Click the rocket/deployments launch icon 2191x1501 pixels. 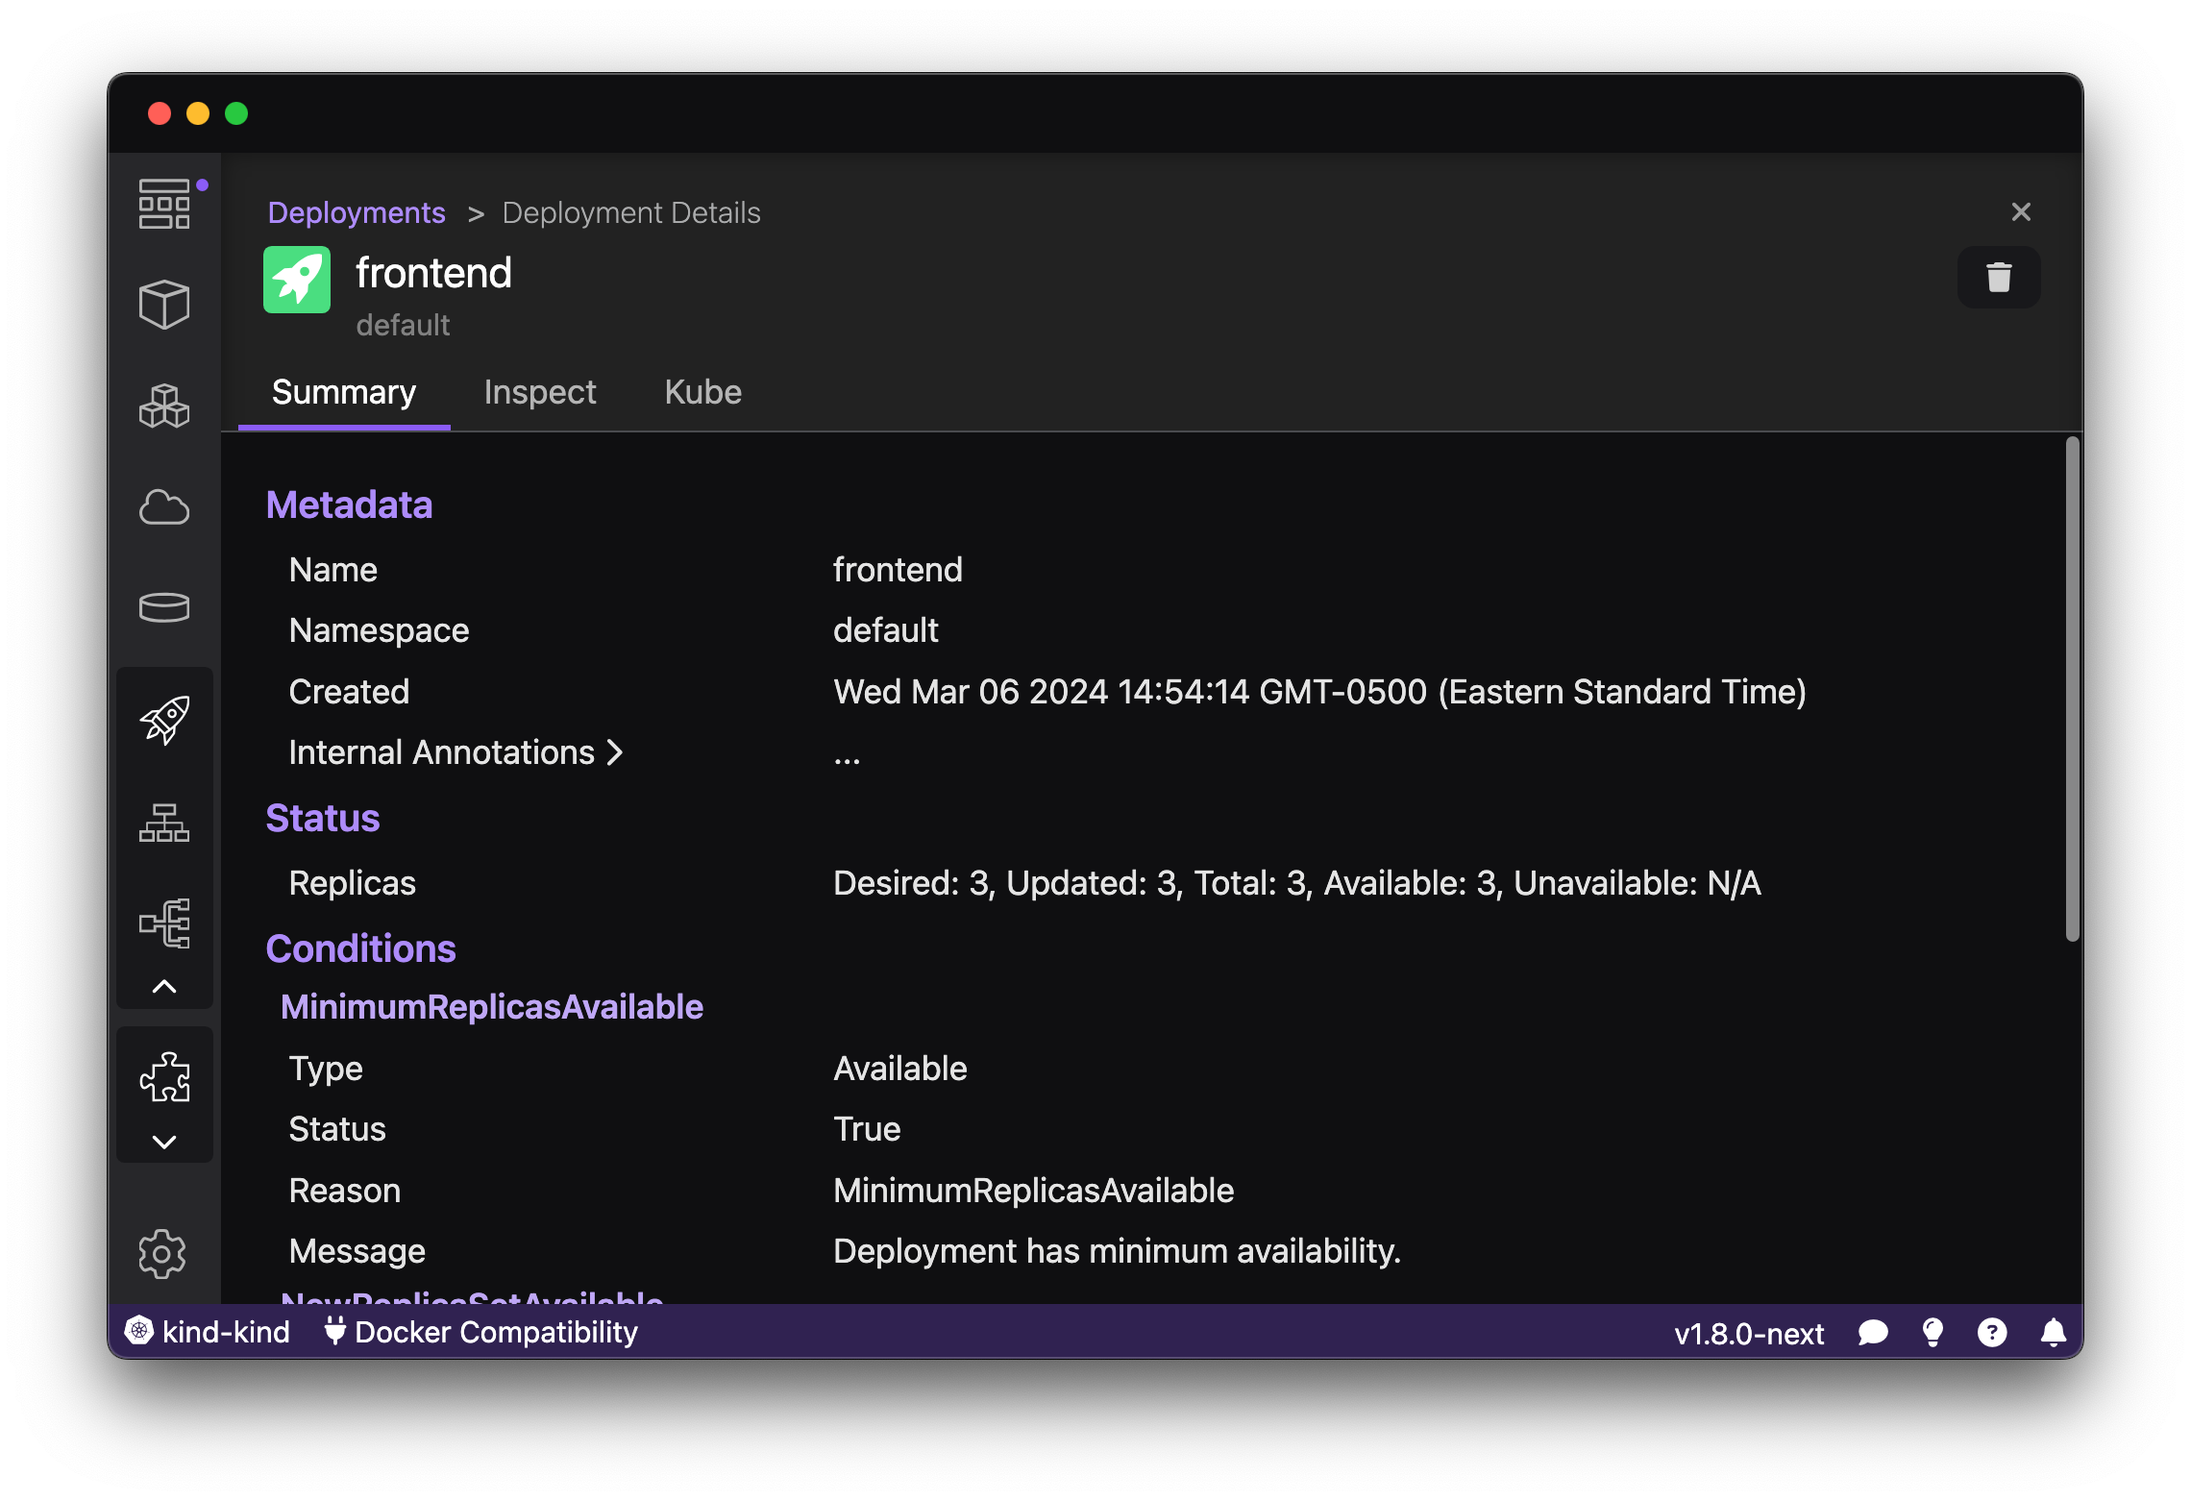[x=165, y=719]
